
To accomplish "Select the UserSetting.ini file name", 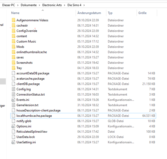I will 26,142.
